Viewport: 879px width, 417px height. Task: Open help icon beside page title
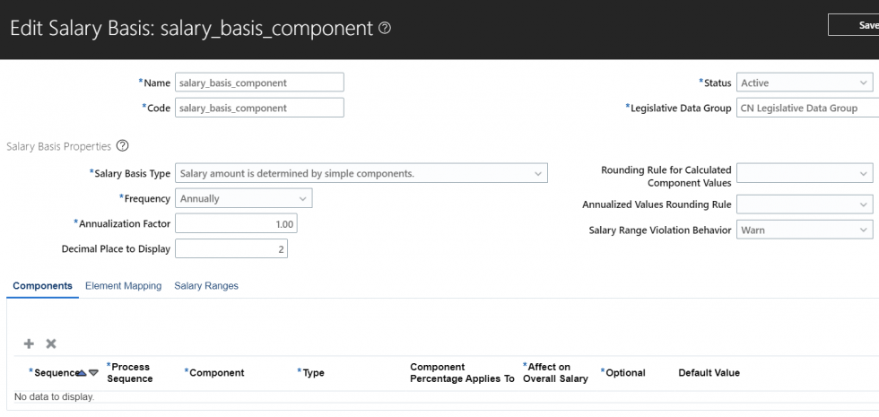tap(385, 28)
